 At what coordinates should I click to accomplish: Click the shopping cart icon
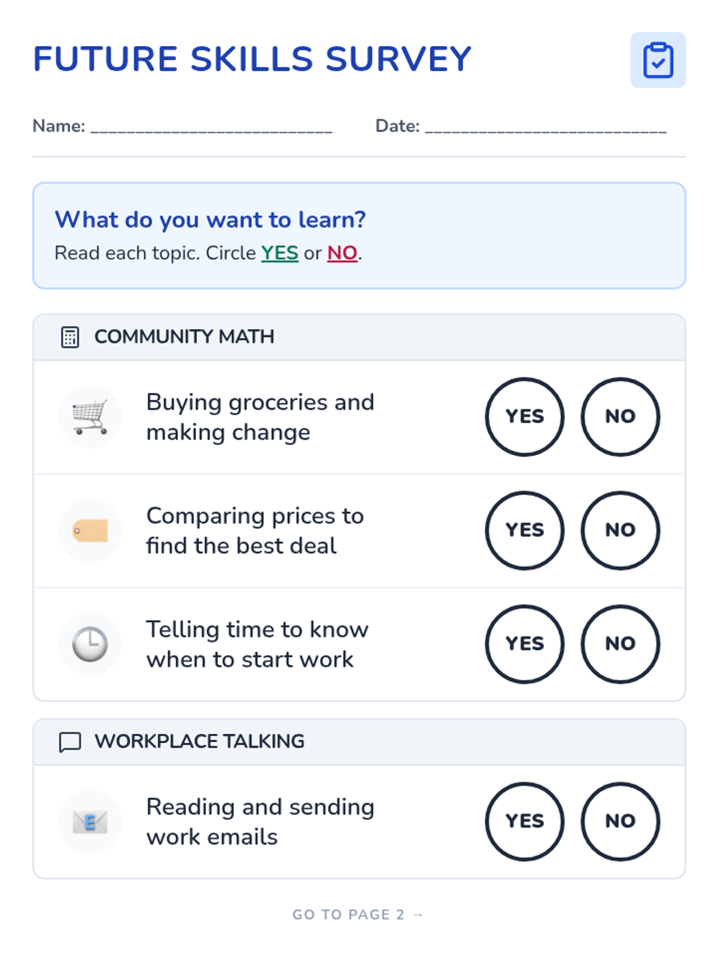coord(90,417)
